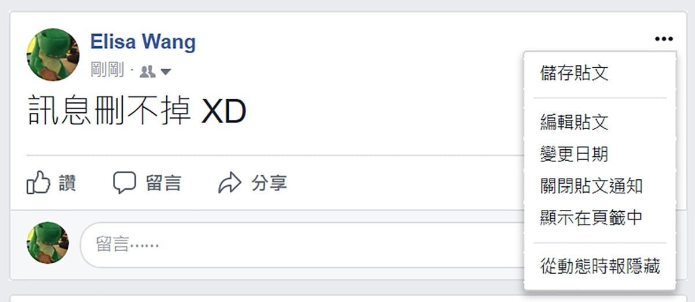Image resolution: width=695 pixels, height=302 pixels.
Task: Click the thumbs-up Like icon
Action: tap(39, 183)
